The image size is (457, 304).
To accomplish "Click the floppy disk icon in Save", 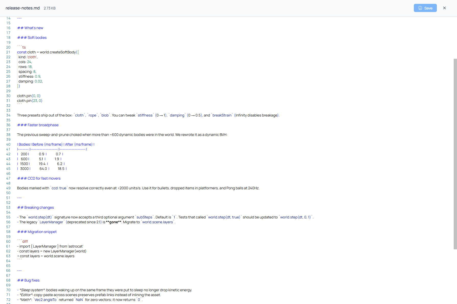I will (x=420, y=8).
